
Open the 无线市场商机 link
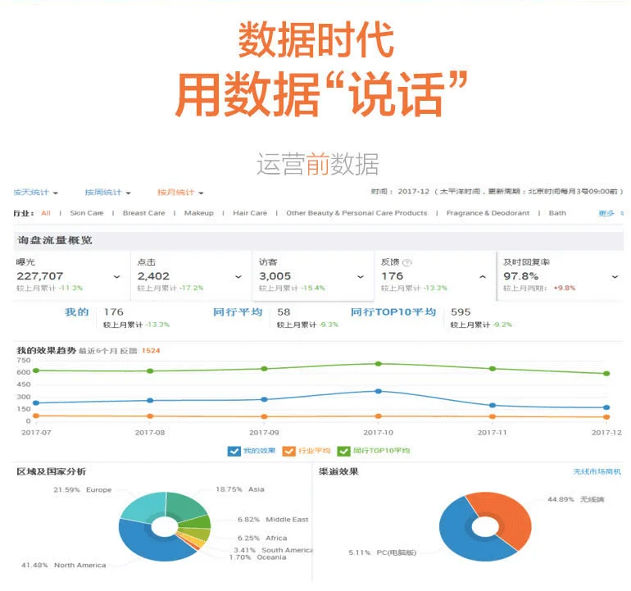597,472
